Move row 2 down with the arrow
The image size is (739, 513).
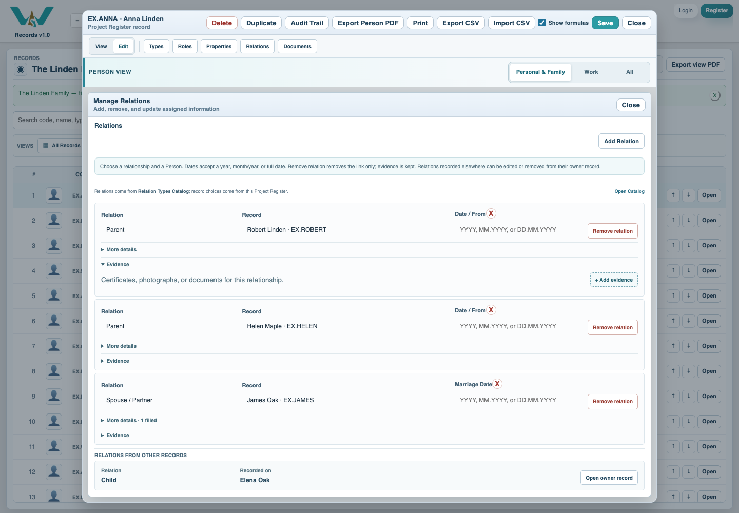(689, 220)
